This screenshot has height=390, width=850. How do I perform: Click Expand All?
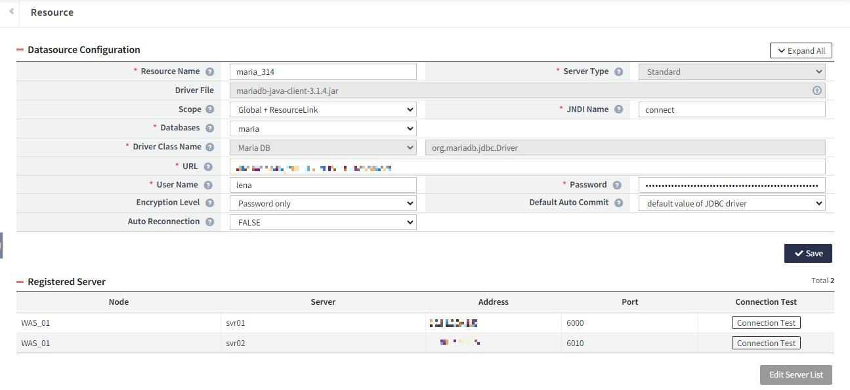point(801,50)
